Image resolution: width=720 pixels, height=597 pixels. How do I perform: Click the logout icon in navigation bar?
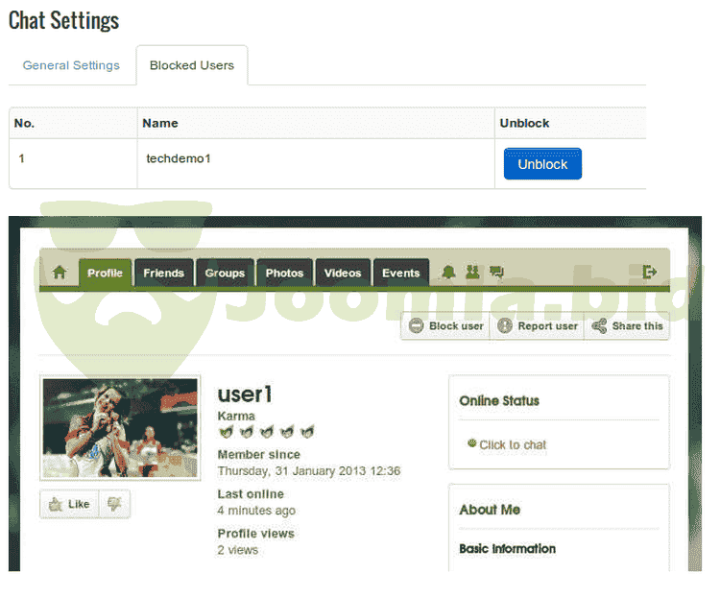coord(650,273)
